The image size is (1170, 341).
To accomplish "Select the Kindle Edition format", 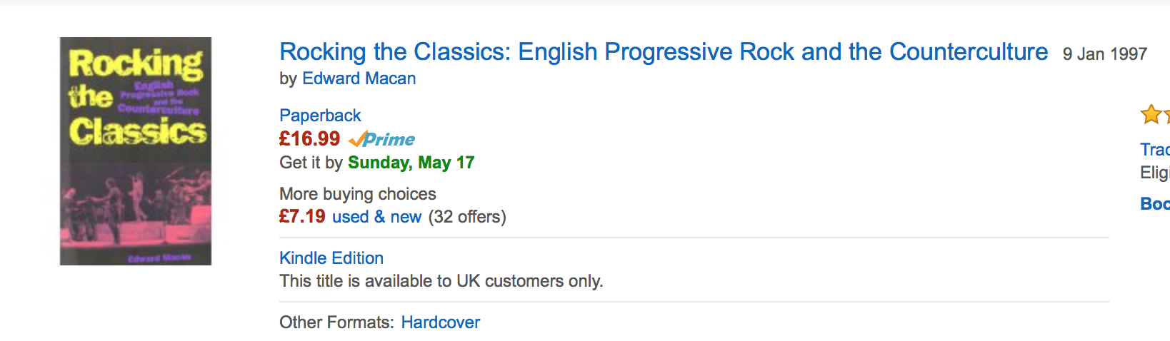I will point(331,258).
